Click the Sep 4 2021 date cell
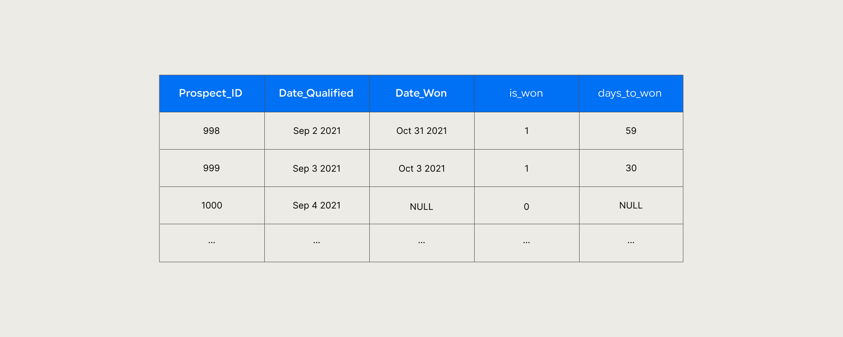This screenshot has height=337, width=843. 317,205
